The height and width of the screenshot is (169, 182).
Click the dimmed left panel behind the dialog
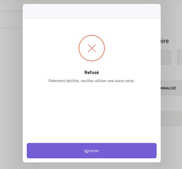pos(11,91)
